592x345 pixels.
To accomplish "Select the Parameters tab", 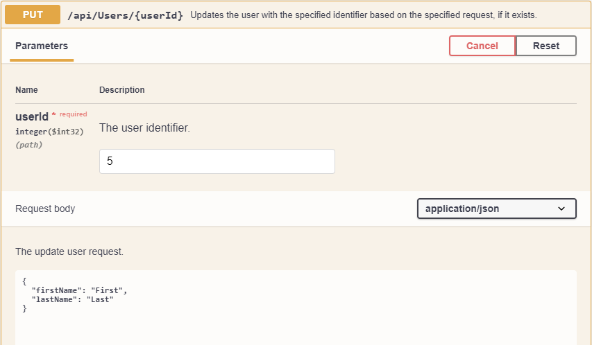I will point(42,46).
